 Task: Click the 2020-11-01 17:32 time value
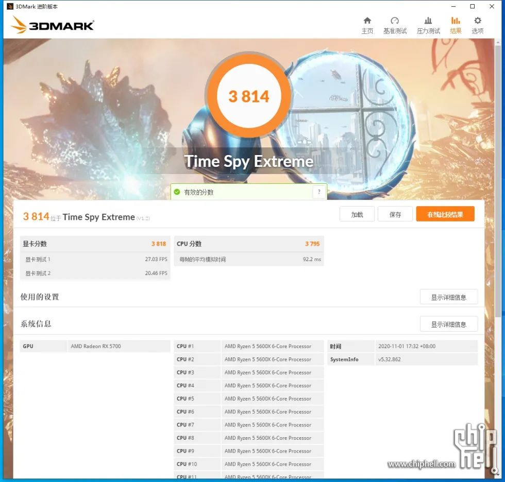click(x=407, y=346)
